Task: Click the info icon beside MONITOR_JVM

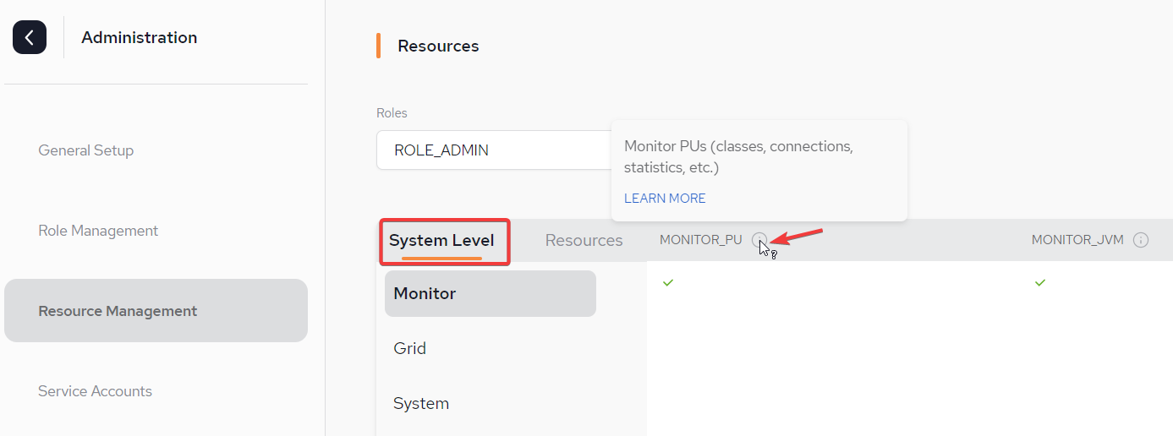Action: (x=1141, y=240)
